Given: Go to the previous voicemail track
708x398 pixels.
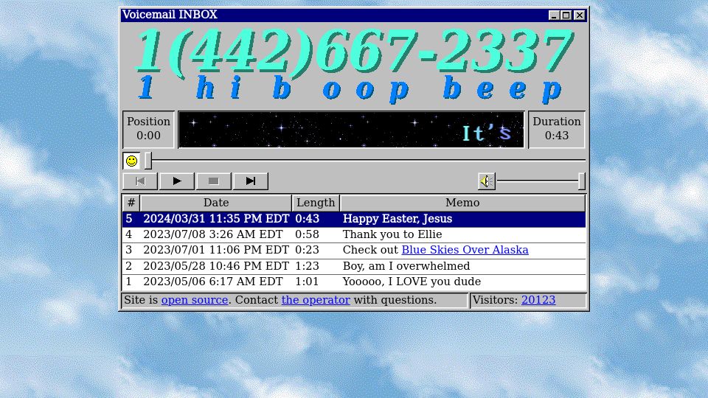Looking at the screenshot, I should (140, 181).
